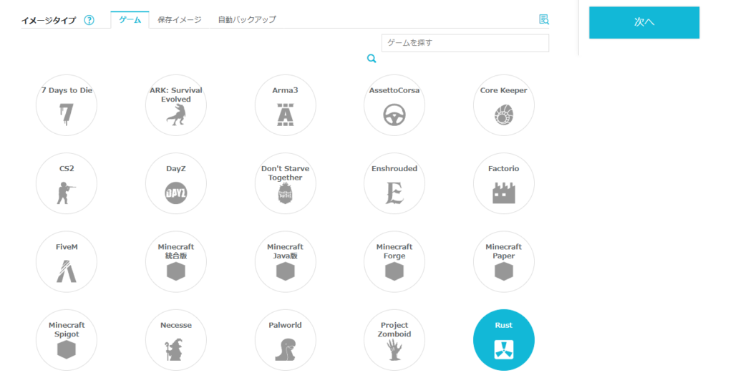
Task: Open the イメージタイプ help question mark
Action: [89, 20]
